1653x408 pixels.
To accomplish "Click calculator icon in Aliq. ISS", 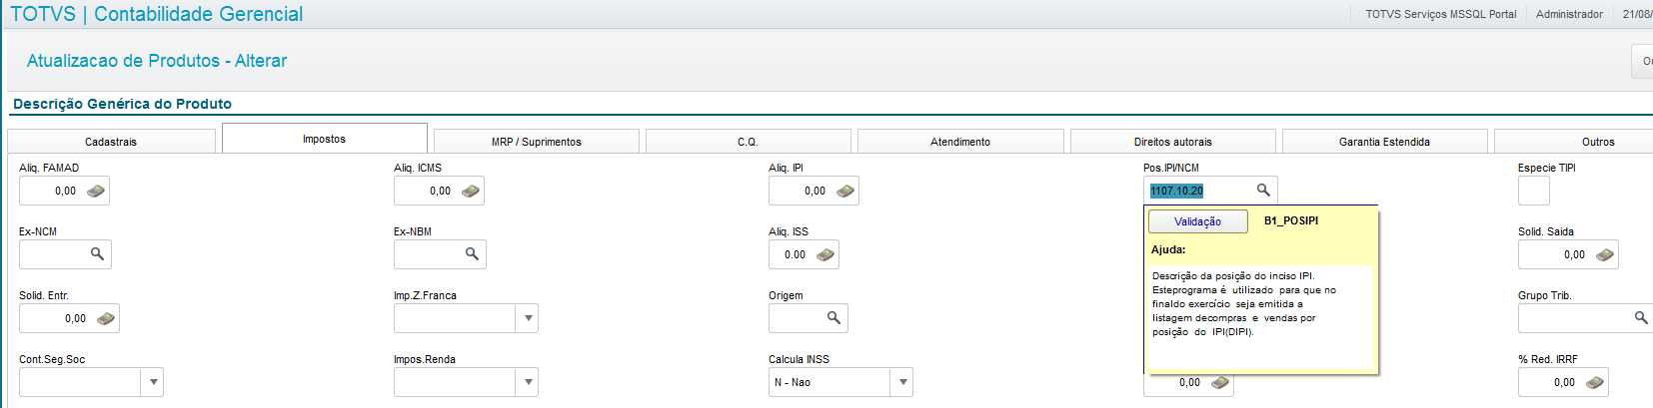I will point(826,254).
